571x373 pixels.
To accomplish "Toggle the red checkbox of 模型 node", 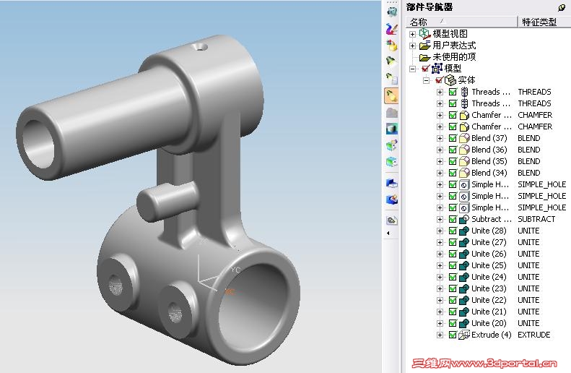I will 426,69.
